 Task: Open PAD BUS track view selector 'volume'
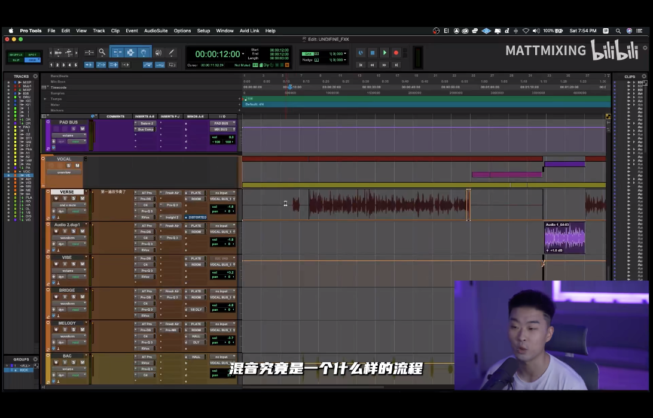click(69, 135)
